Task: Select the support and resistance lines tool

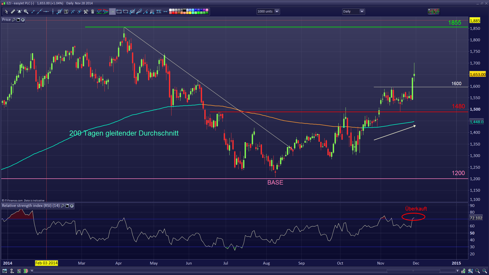Action: point(99,11)
